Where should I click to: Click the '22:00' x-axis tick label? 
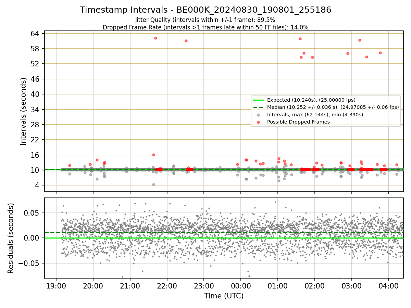(167, 285)
